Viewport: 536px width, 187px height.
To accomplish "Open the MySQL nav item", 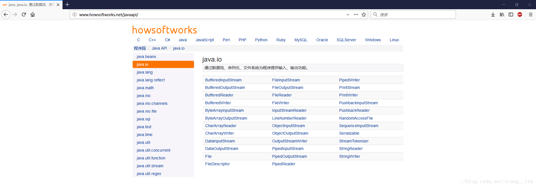I will [x=301, y=40].
